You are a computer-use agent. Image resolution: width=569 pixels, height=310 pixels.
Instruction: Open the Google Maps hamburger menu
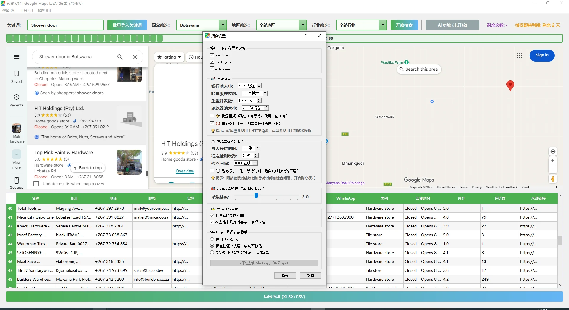point(17,57)
